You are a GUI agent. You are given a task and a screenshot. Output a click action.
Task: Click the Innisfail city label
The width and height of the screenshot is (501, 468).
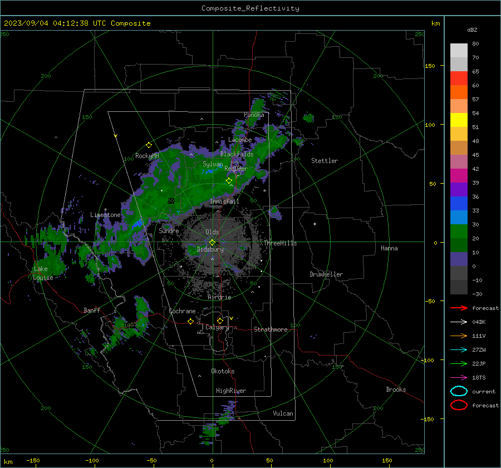click(x=224, y=201)
